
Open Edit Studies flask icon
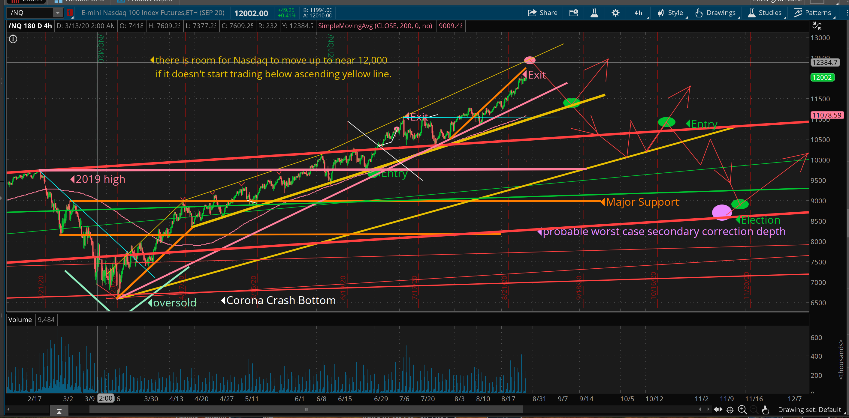click(x=594, y=13)
